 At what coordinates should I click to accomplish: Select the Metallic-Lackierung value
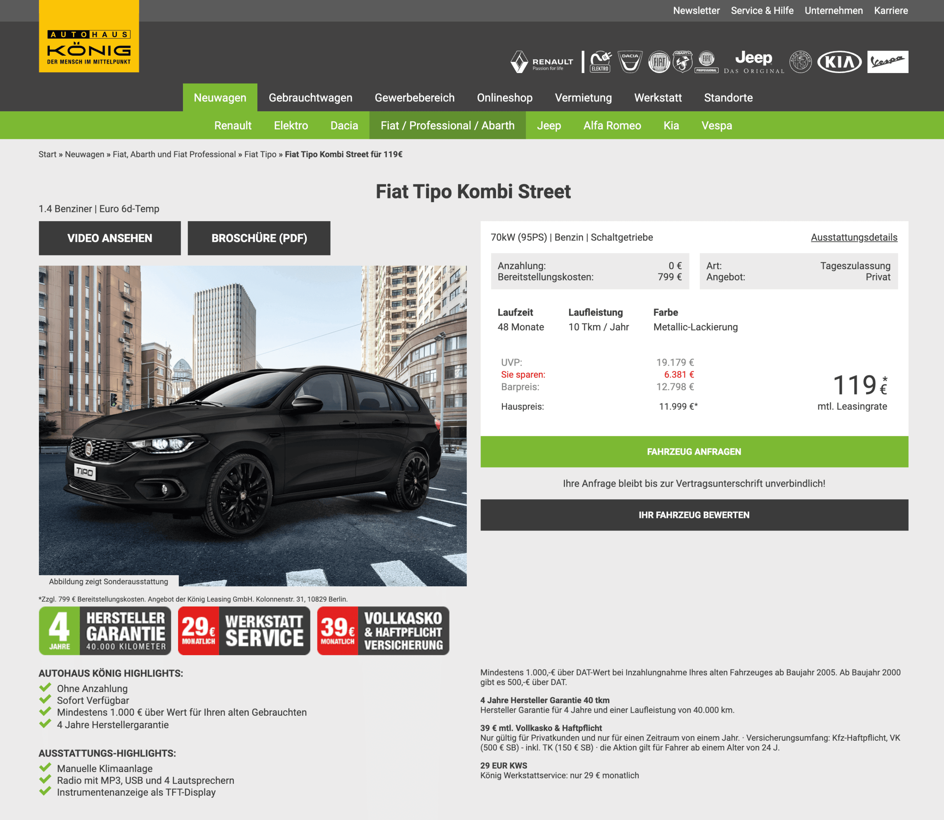tap(695, 327)
